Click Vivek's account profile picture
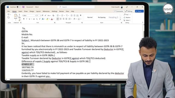 tap(122, 7)
